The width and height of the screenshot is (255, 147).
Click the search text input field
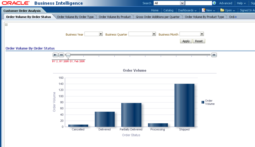[x=198, y=3]
